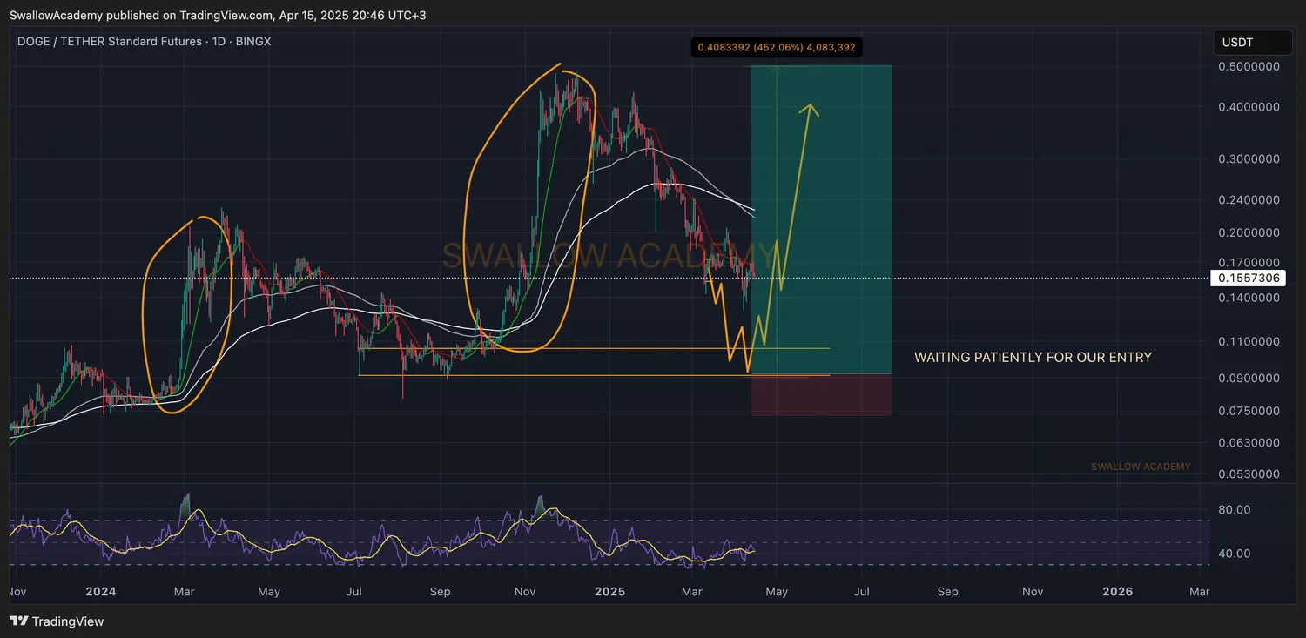The width and height of the screenshot is (1306, 638).
Task: Click the TradingView logo icon
Action: coord(18,621)
